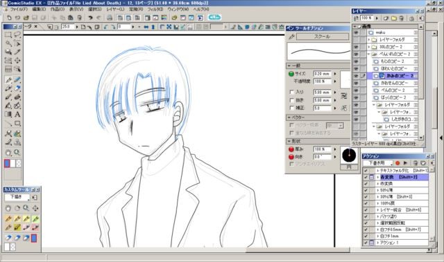Select the zoom tool in tool palette
444x262 pixels.
(x=17, y=153)
